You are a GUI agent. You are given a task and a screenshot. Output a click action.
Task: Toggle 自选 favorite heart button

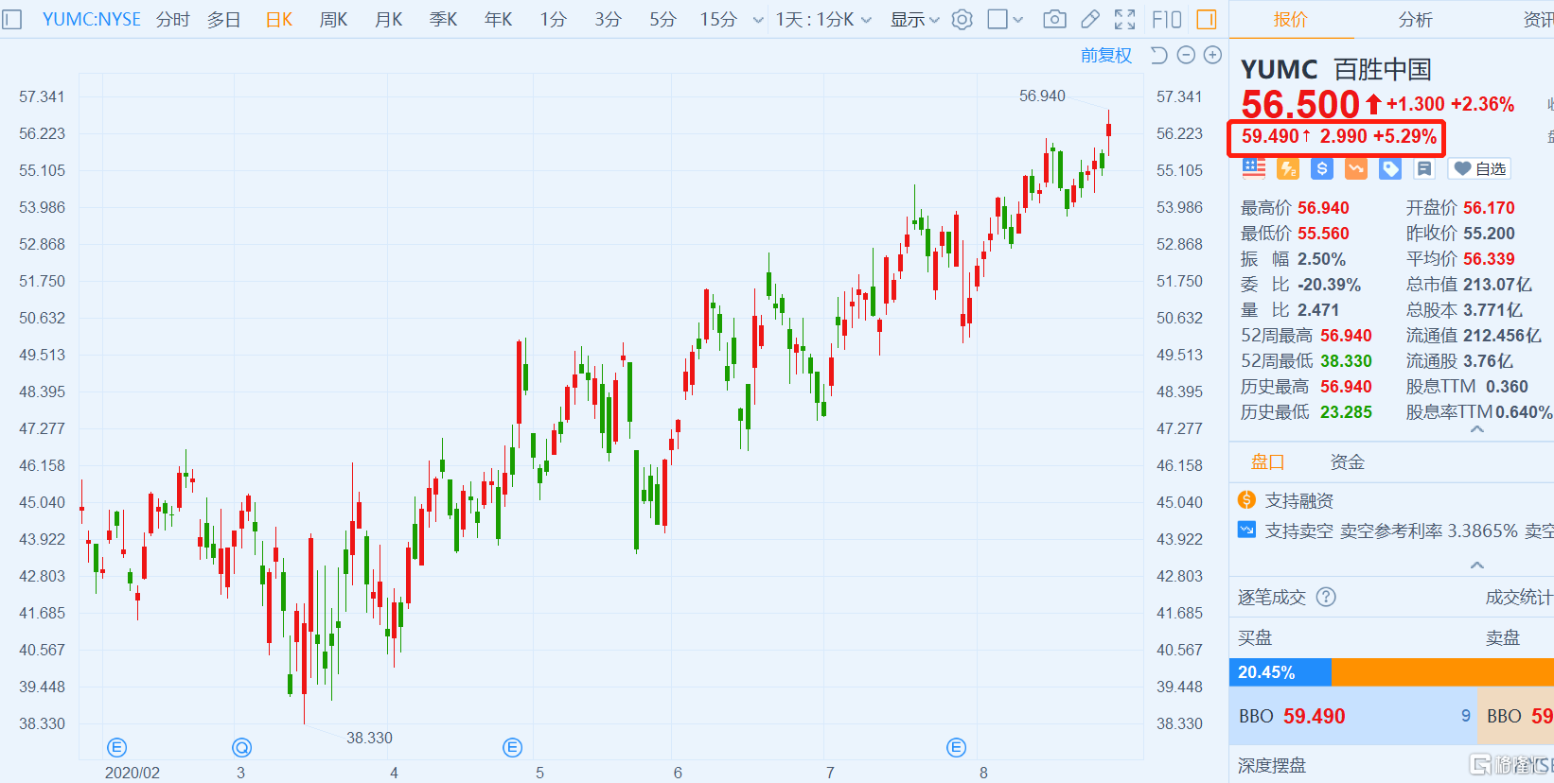(1479, 168)
